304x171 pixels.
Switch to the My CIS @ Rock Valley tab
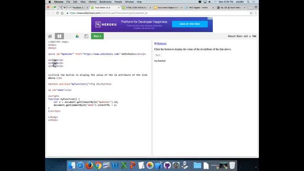[x=231, y=8]
